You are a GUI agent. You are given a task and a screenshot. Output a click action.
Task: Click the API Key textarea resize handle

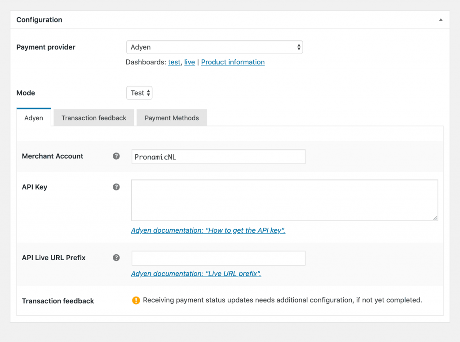(x=435, y=218)
